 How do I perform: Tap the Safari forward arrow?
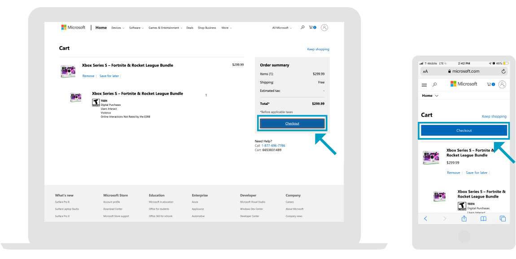(x=445, y=219)
